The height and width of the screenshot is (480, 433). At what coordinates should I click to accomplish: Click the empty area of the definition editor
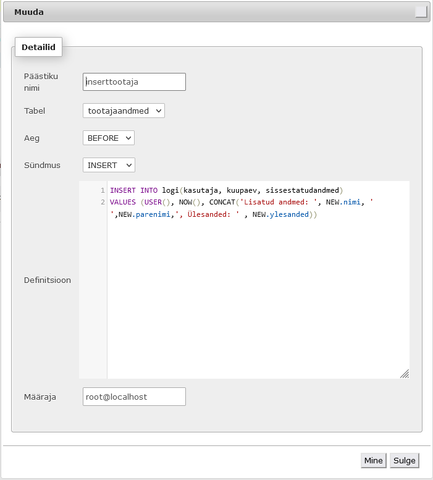coord(258,297)
